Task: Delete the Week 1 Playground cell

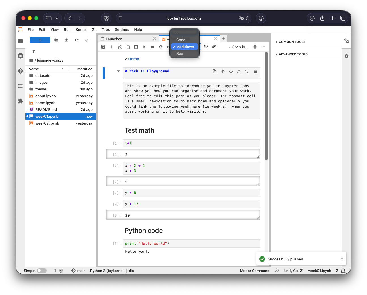Action: tap(255, 71)
